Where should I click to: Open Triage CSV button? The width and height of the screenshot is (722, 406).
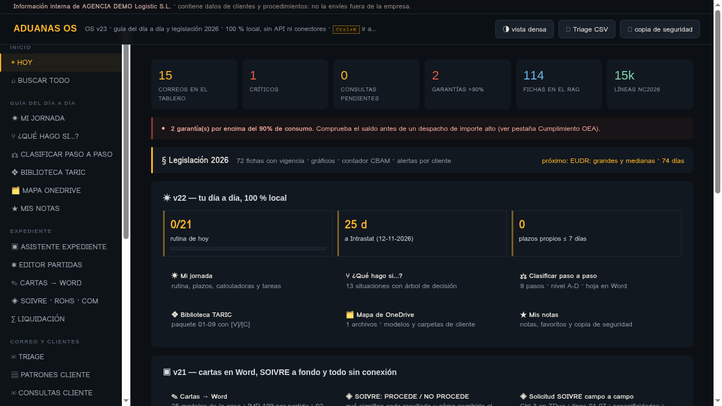pyautogui.click(x=587, y=29)
